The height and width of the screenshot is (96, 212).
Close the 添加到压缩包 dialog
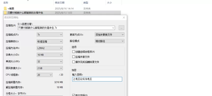coord(124,17)
